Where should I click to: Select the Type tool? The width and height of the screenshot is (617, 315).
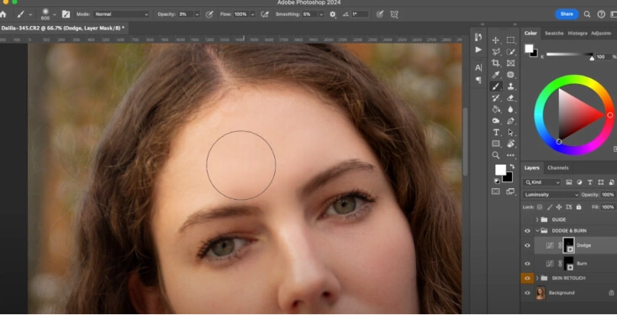point(496,132)
